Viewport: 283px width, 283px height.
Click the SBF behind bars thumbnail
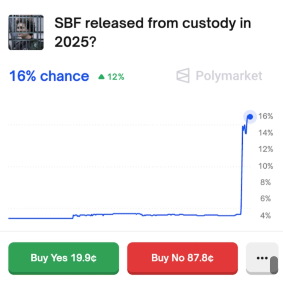click(x=26, y=33)
